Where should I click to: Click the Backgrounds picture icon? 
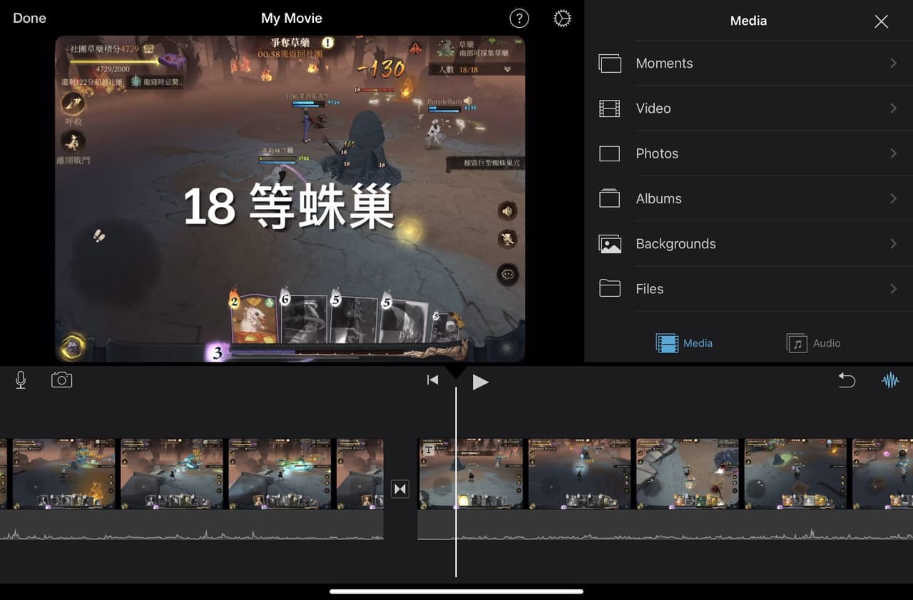(610, 244)
